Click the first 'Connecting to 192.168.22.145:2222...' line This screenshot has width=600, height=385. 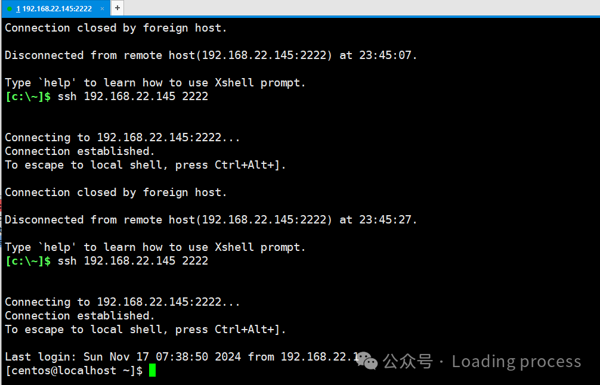pyautogui.click(x=122, y=138)
